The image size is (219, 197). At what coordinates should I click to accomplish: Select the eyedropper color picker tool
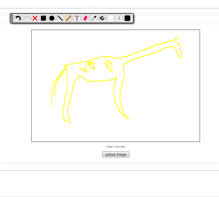click(94, 18)
